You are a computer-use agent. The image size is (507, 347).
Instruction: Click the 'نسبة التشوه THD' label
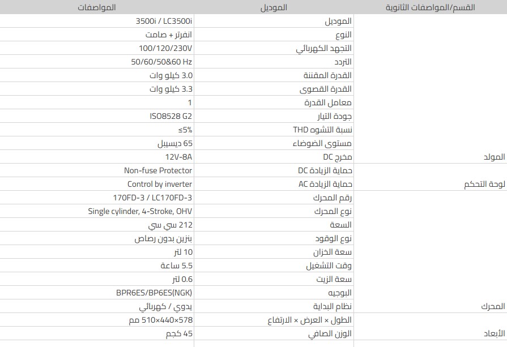[322, 130]
